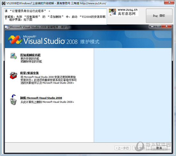Click the instruction text box at top
Image resolution: width=176 pixels, height=156 pixels.
pyautogui.click(x=55, y=16)
